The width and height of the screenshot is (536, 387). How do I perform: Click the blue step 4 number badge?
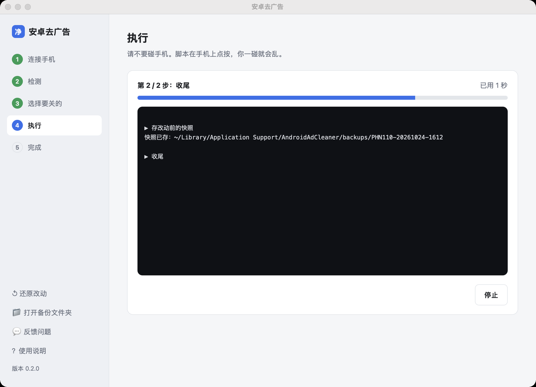[x=17, y=126]
